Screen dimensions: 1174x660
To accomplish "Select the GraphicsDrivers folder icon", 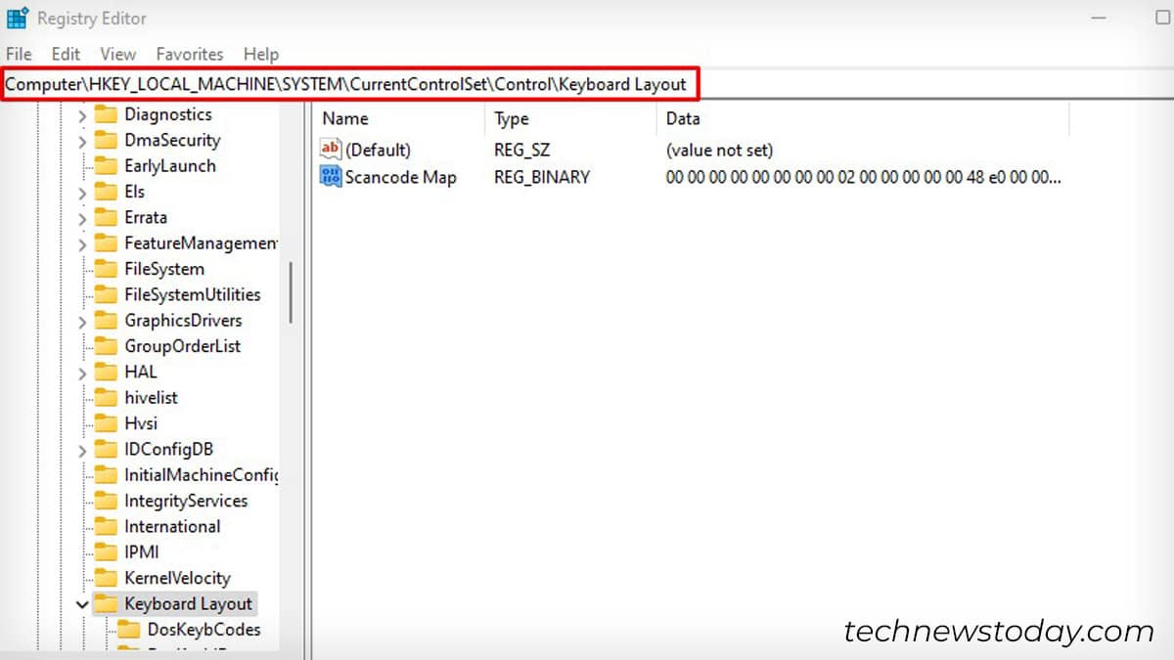I will [x=106, y=321].
